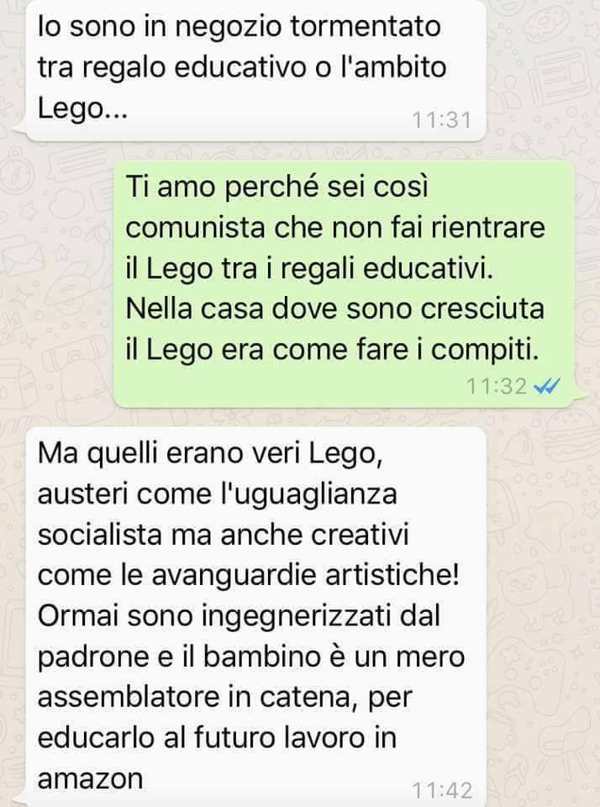Tap the 11:32 timestamp in the green bubble

click(x=497, y=386)
